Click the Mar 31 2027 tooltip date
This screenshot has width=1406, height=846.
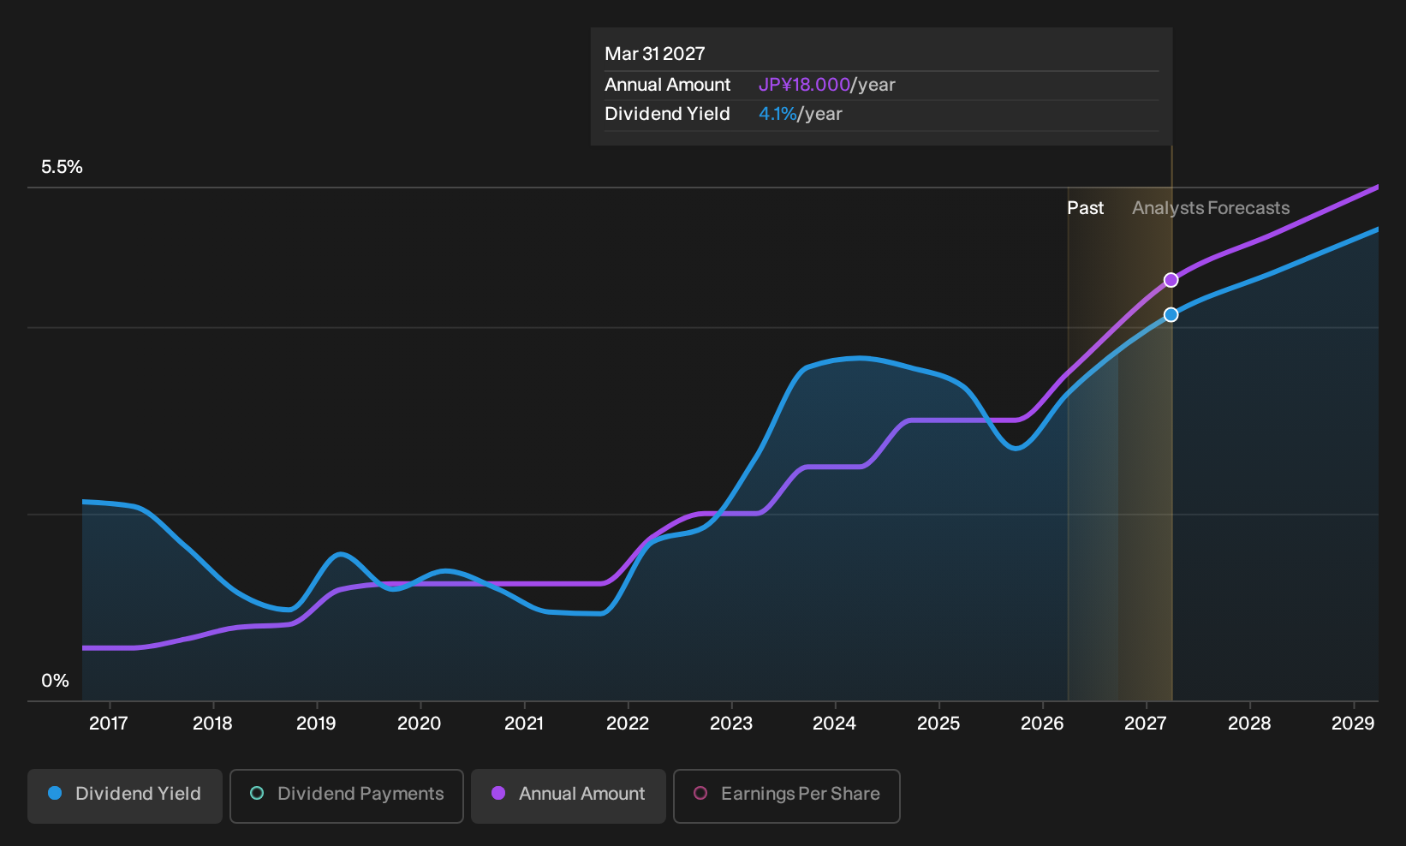(x=655, y=54)
